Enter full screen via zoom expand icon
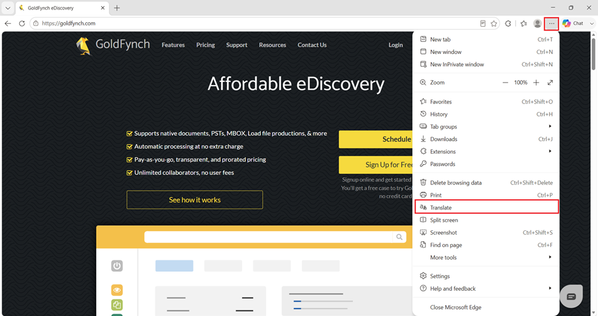This screenshot has height=316, width=598. tap(550, 83)
